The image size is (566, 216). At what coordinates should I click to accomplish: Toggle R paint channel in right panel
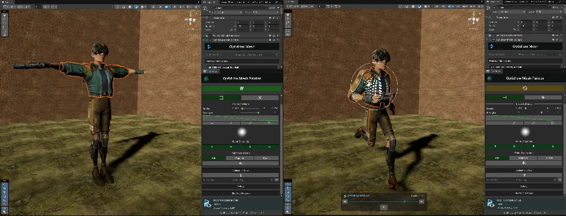[x=495, y=147]
